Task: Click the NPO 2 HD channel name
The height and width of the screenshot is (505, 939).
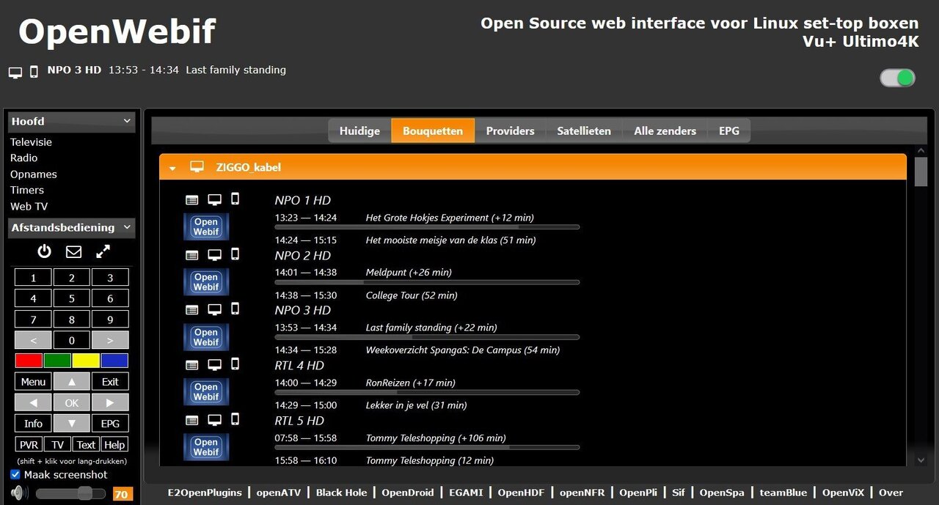Action: point(303,256)
